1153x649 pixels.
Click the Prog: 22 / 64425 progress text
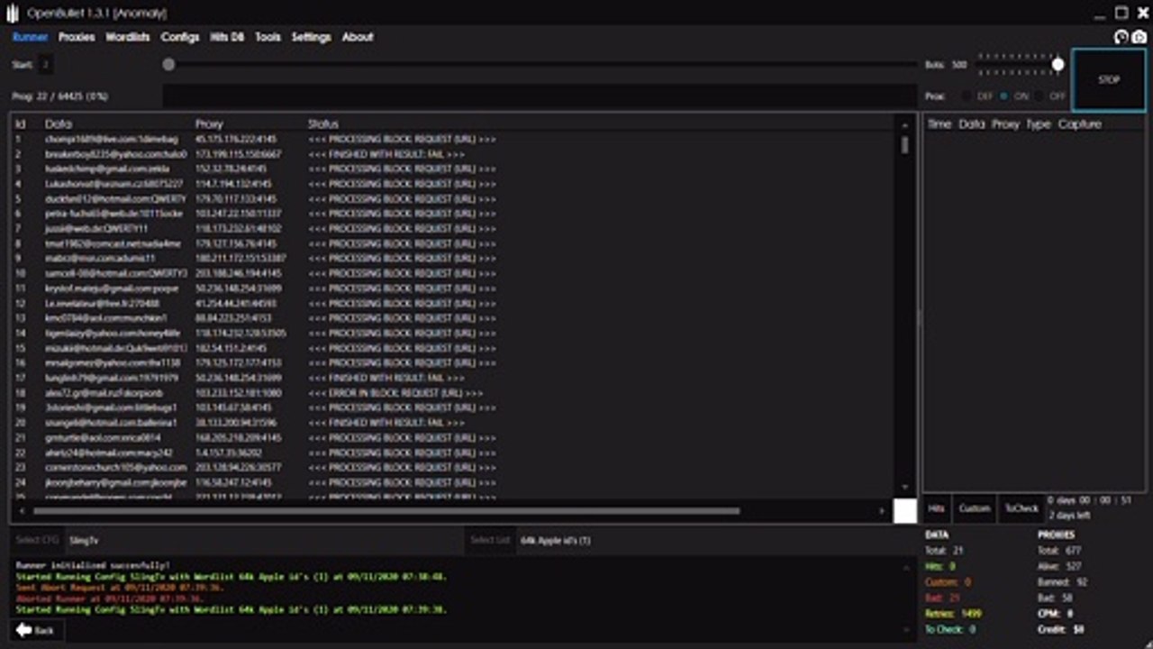coord(60,96)
